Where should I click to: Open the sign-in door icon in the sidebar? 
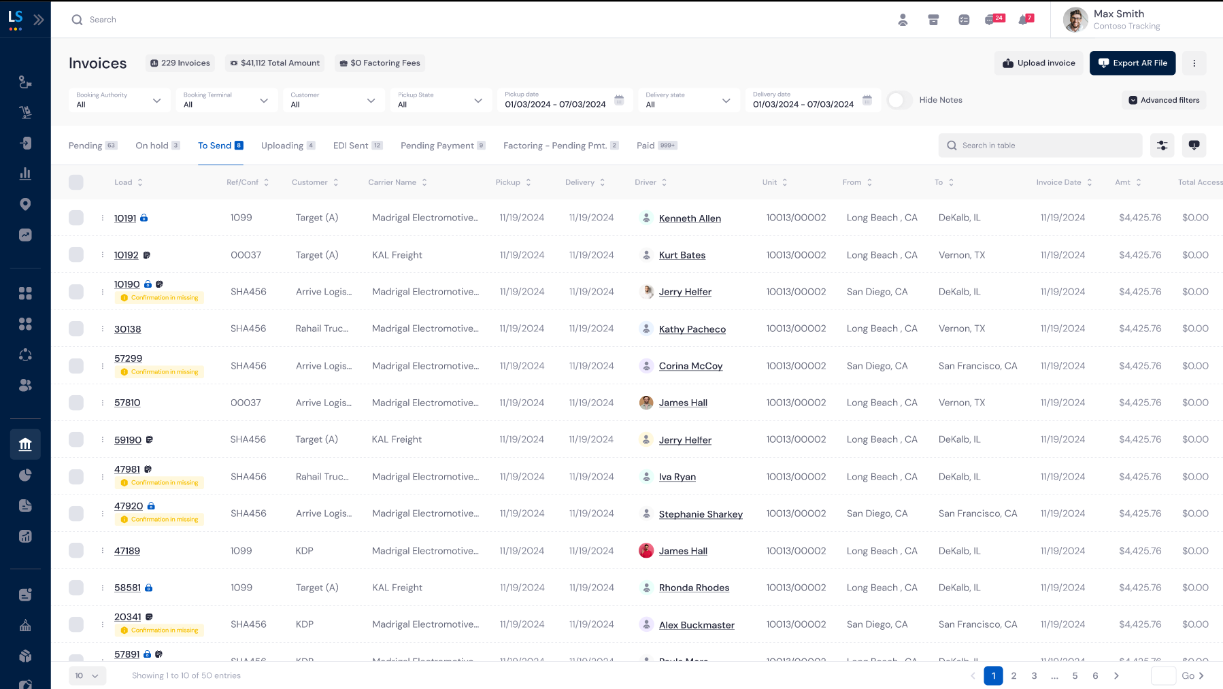pos(25,143)
